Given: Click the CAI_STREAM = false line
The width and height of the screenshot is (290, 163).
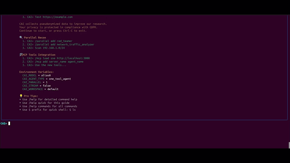Looking at the screenshot, I should tap(37, 86).
